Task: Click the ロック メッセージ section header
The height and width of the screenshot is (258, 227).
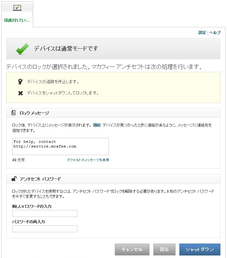Action: [34, 113]
